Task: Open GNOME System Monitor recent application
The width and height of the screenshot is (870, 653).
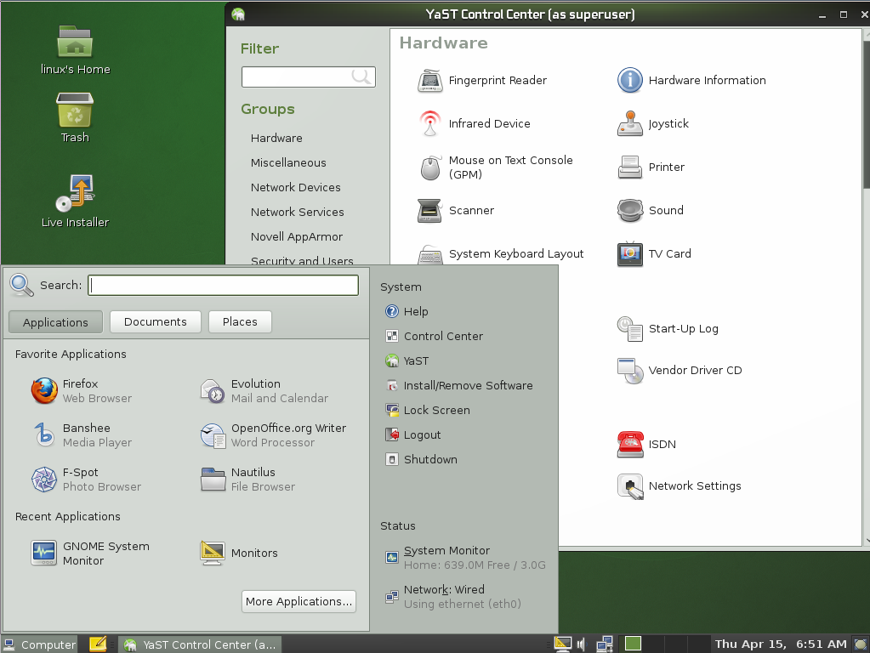Action: pyautogui.click(x=90, y=554)
